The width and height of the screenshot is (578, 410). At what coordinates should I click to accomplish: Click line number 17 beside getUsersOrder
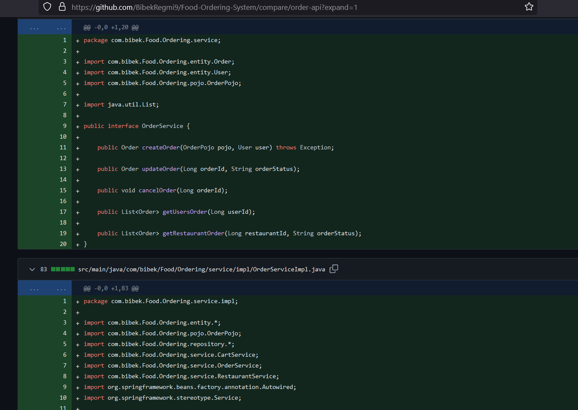click(x=63, y=212)
